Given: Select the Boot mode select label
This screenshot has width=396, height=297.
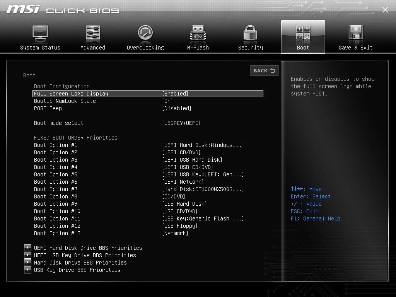Looking at the screenshot, I should click(59, 123).
